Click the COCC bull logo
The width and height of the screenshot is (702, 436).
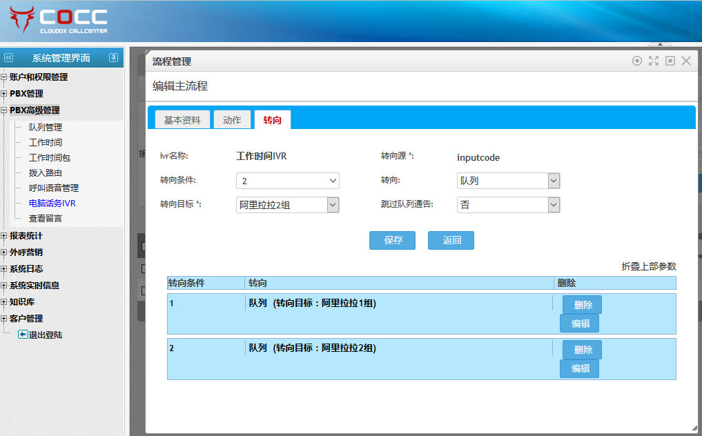click(x=22, y=20)
